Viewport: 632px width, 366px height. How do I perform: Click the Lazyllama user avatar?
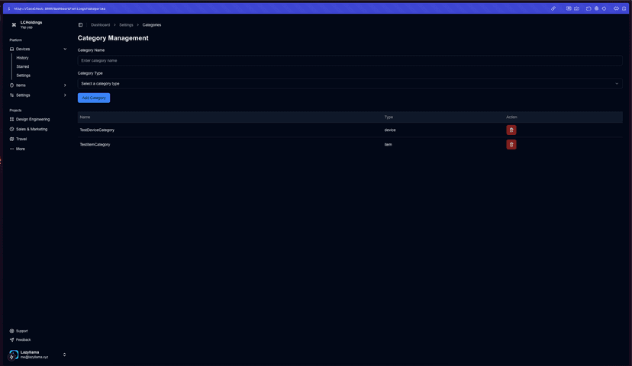pyautogui.click(x=14, y=355)
